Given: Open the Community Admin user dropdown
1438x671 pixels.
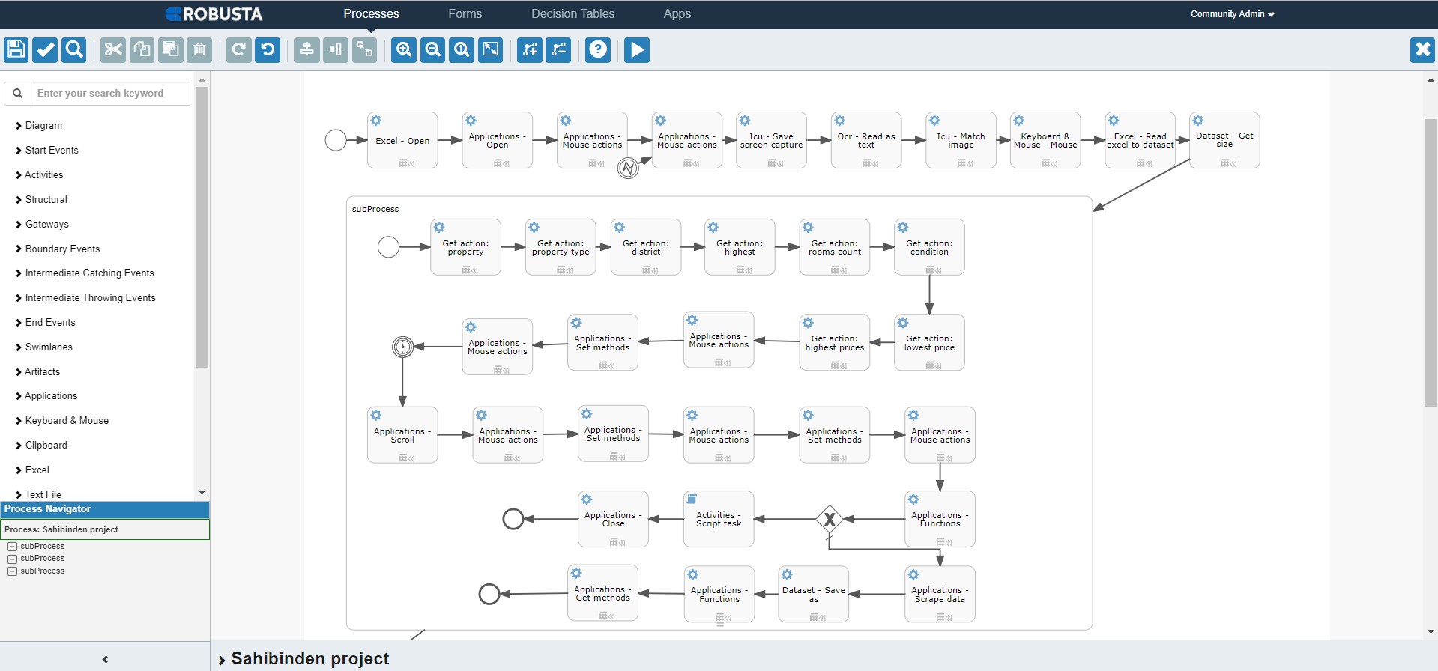Looking at the screenshot, I should [1232, 14].
